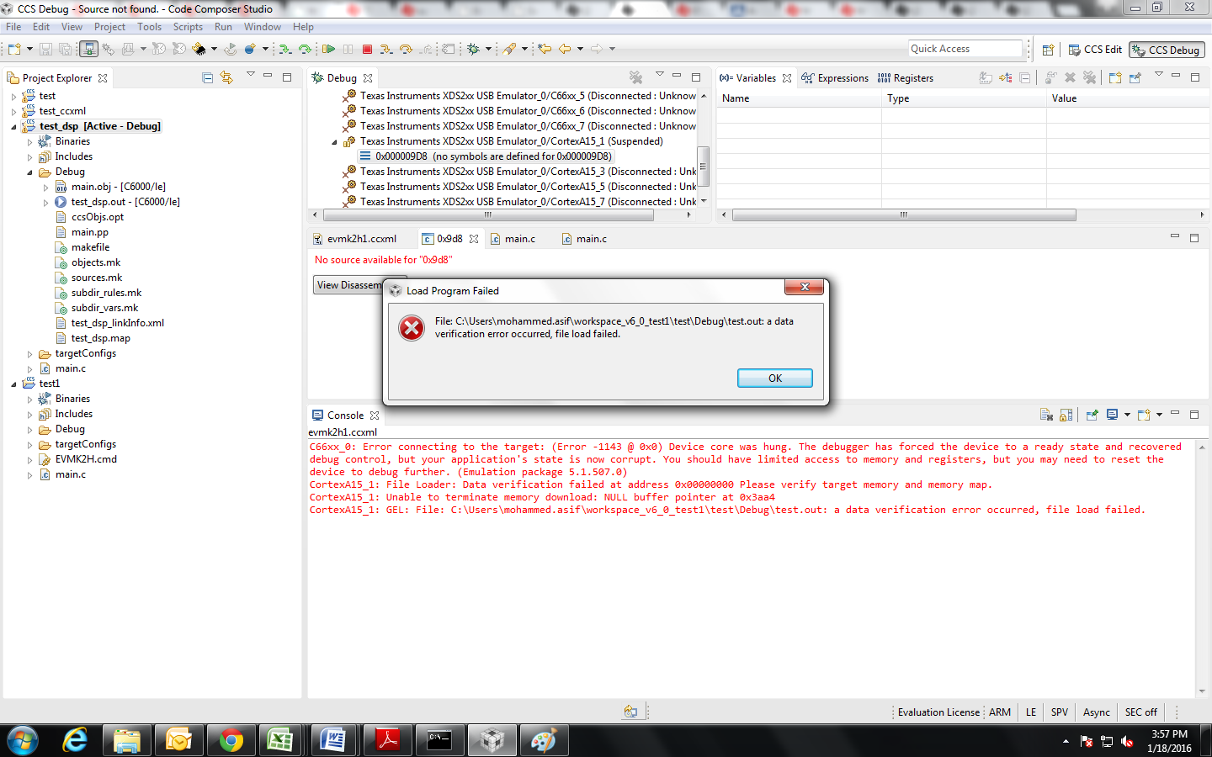Click Pin Console icon
The height and width of the screenshot is (757, 1212).
pyautogui.click(x=1092, y=415)
